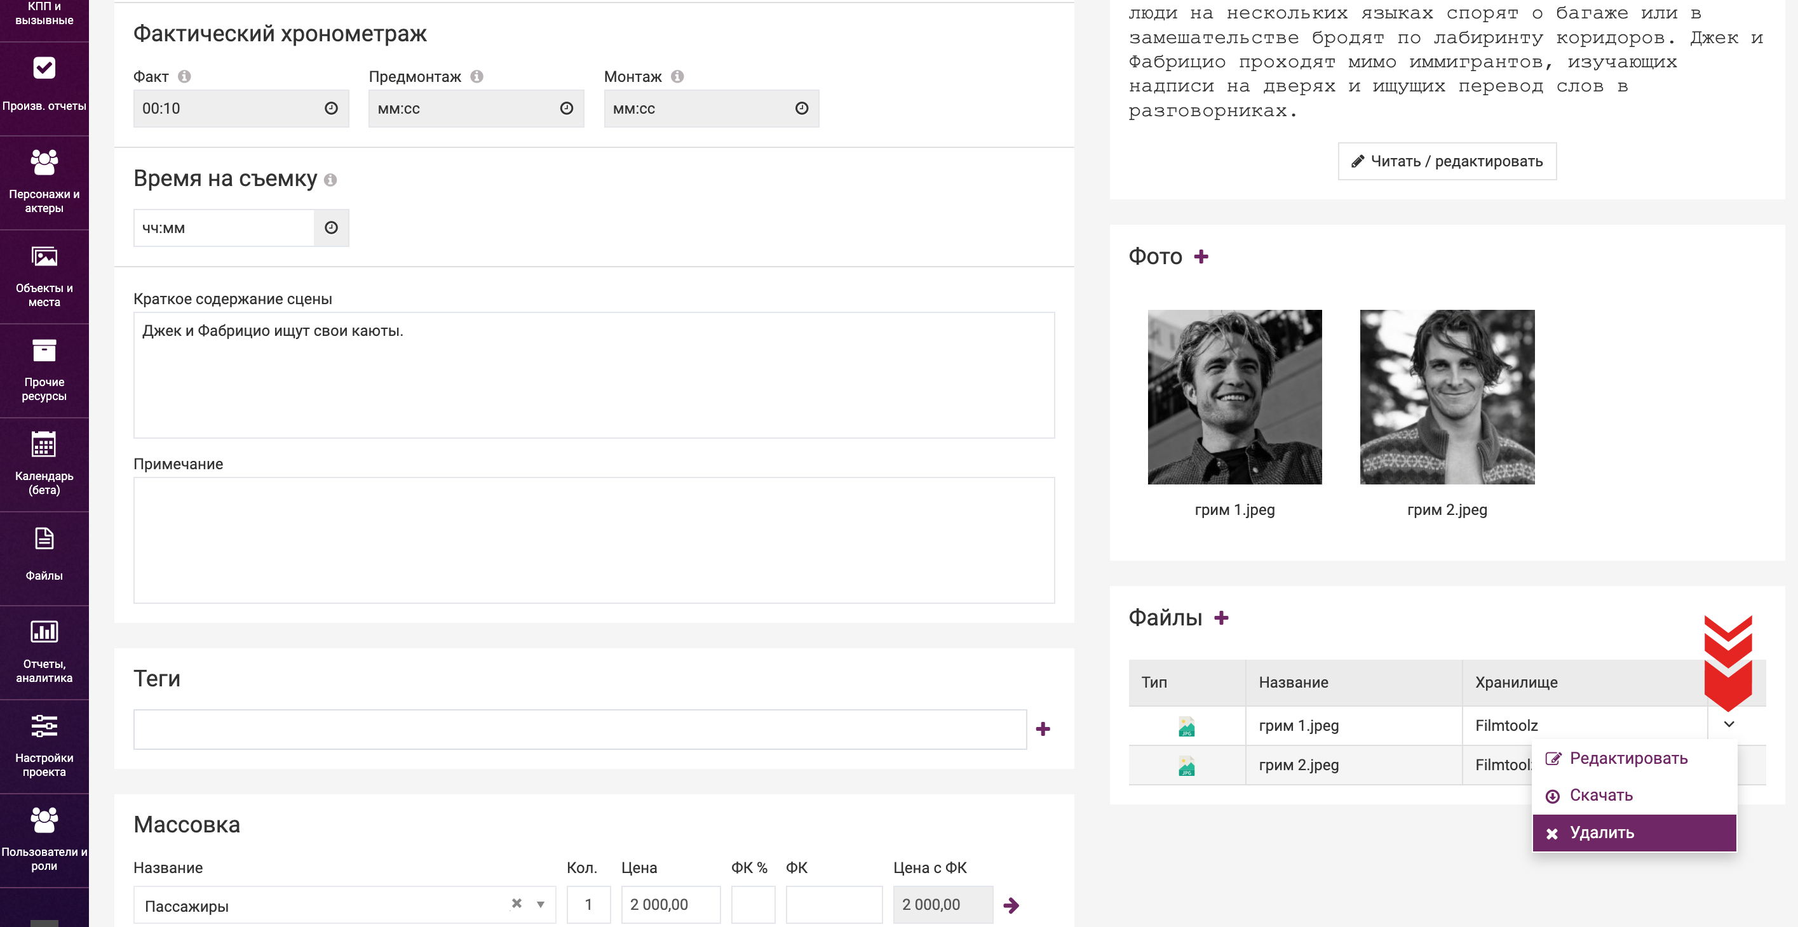This screenshot has width=1798, height=927.
Task: Choose Удалить in file context menu
Action: pyautogui.click(x=1601, y=833)
